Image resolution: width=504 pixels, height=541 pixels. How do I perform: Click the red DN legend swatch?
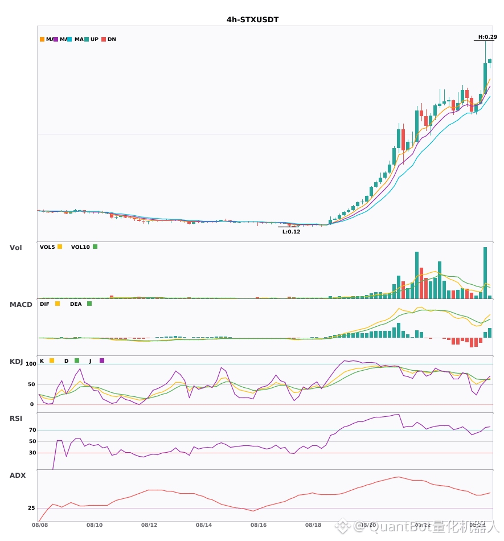point(104,39)
